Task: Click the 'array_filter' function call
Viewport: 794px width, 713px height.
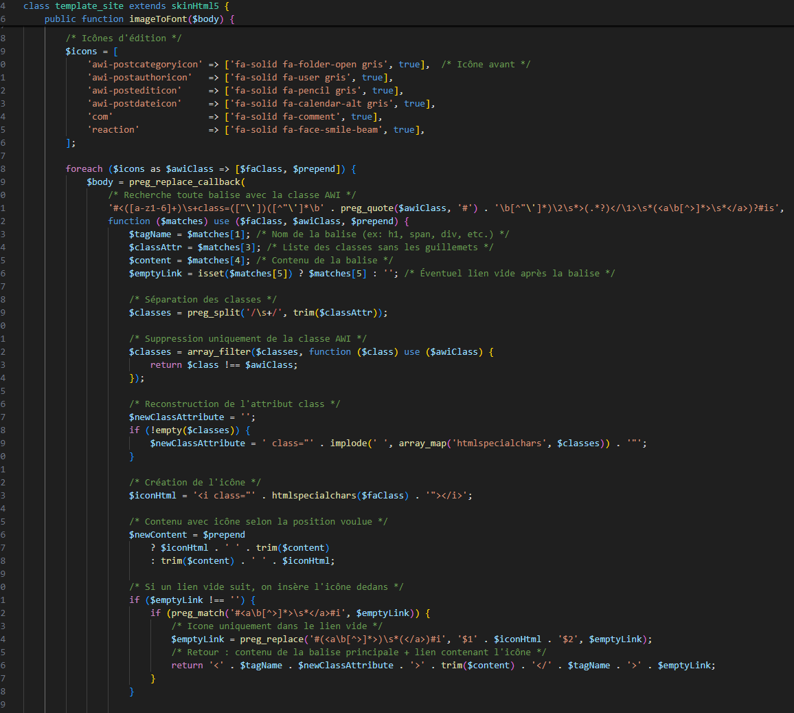Action: pos(218,352)
